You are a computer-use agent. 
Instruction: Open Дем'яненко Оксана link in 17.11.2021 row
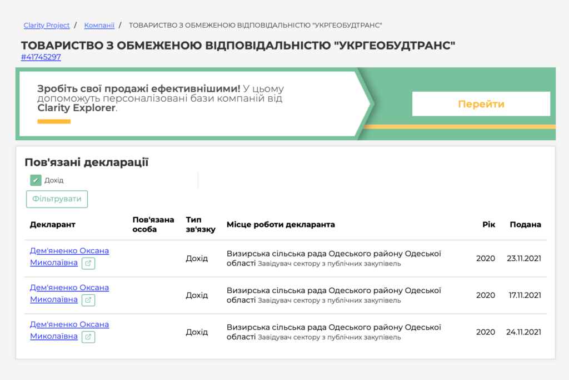(69, 288)
